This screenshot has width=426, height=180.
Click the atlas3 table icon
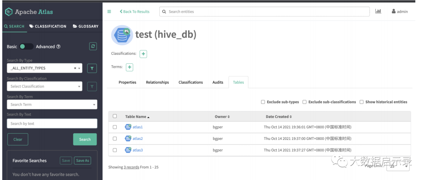coord(128,150)
